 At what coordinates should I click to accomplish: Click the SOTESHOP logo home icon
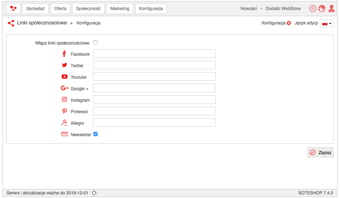coord(13,9)
